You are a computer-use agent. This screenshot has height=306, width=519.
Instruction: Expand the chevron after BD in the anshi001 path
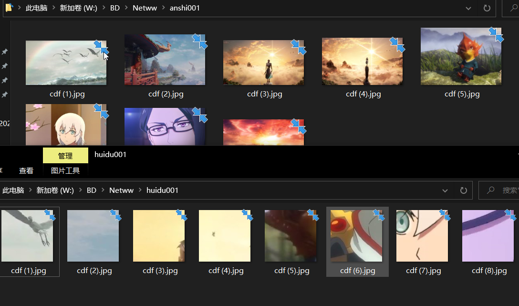click(x=126, y=8)
